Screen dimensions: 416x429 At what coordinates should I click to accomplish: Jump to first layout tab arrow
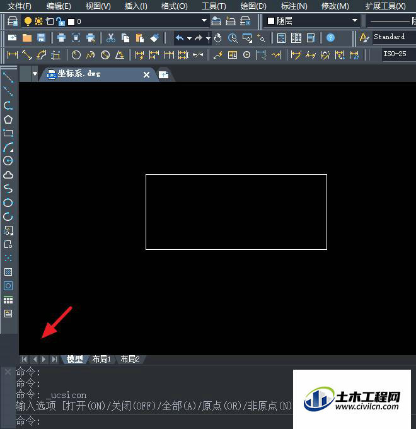tap(25, 359)
